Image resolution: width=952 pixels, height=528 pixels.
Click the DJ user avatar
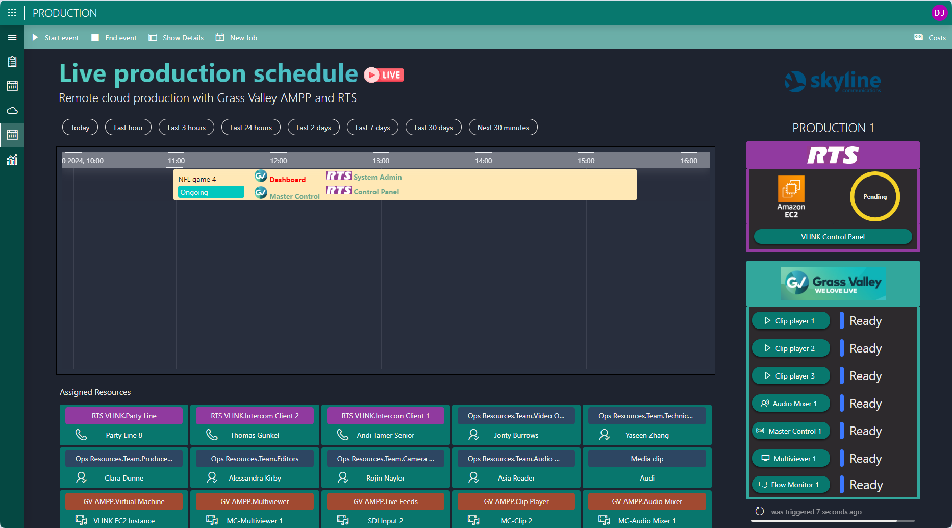[x=939, y=13]
